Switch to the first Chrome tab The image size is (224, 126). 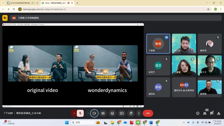22,3
